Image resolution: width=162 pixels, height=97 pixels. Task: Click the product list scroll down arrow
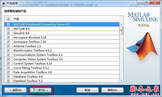click(x=121, y=80)
